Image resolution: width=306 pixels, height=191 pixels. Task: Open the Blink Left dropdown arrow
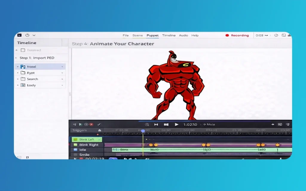99,139
